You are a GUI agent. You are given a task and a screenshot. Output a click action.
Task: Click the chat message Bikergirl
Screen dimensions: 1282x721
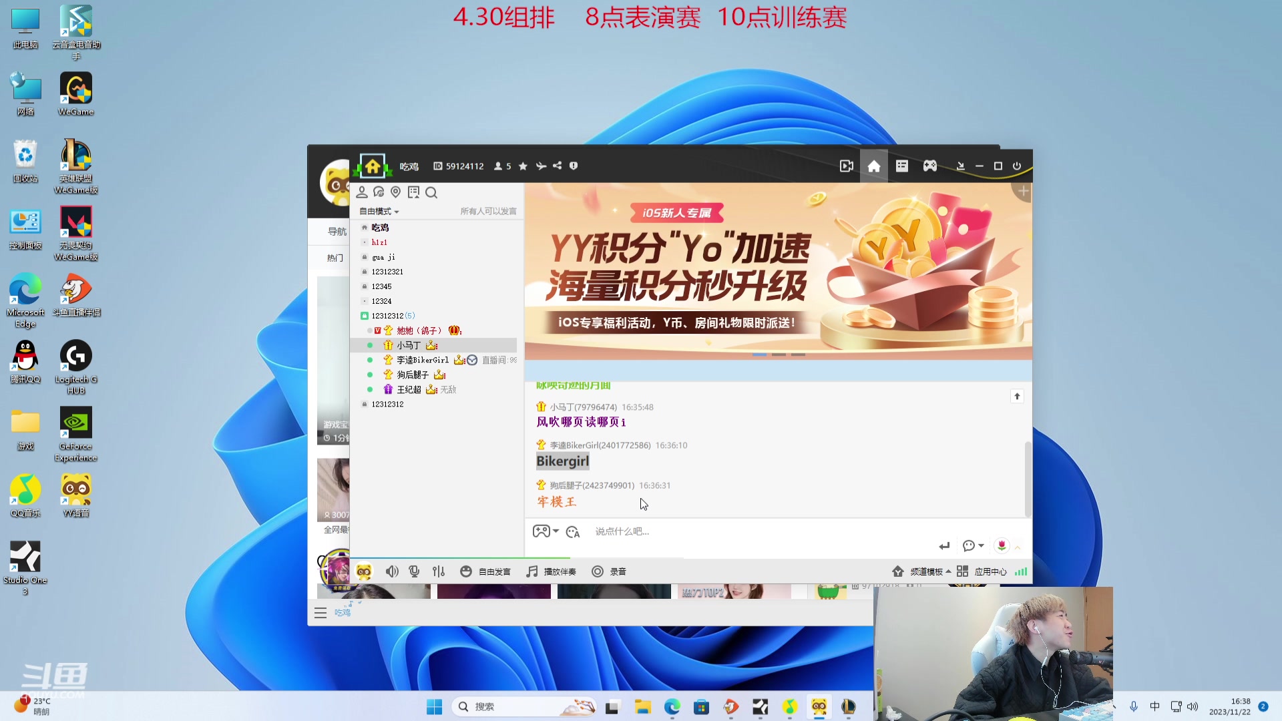pyautogui.click(x=562, y=461)
